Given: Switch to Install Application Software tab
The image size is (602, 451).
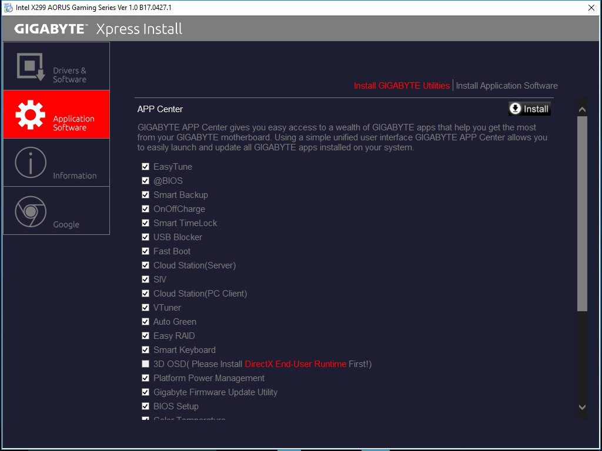Looking at the screenshot, I should 507,86.
